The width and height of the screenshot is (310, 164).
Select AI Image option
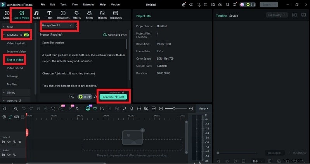point(12,76)
